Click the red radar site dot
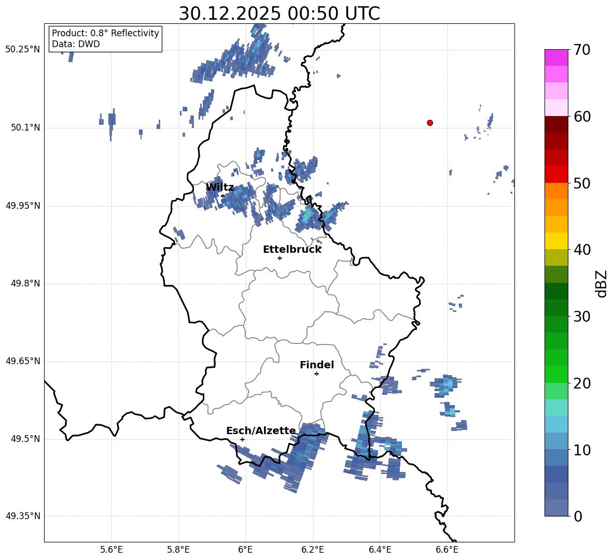 click(x=430, y=123)
